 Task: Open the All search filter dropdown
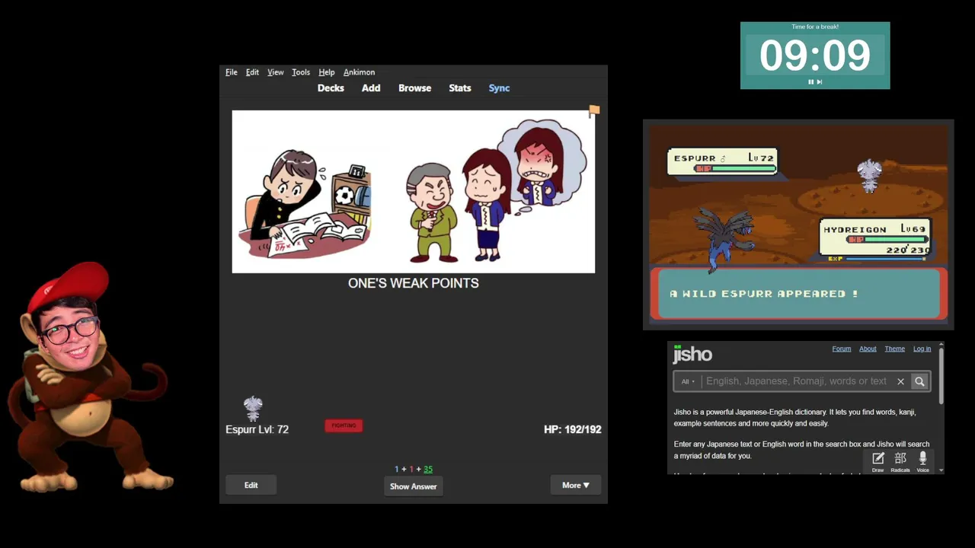click(688, 381)
